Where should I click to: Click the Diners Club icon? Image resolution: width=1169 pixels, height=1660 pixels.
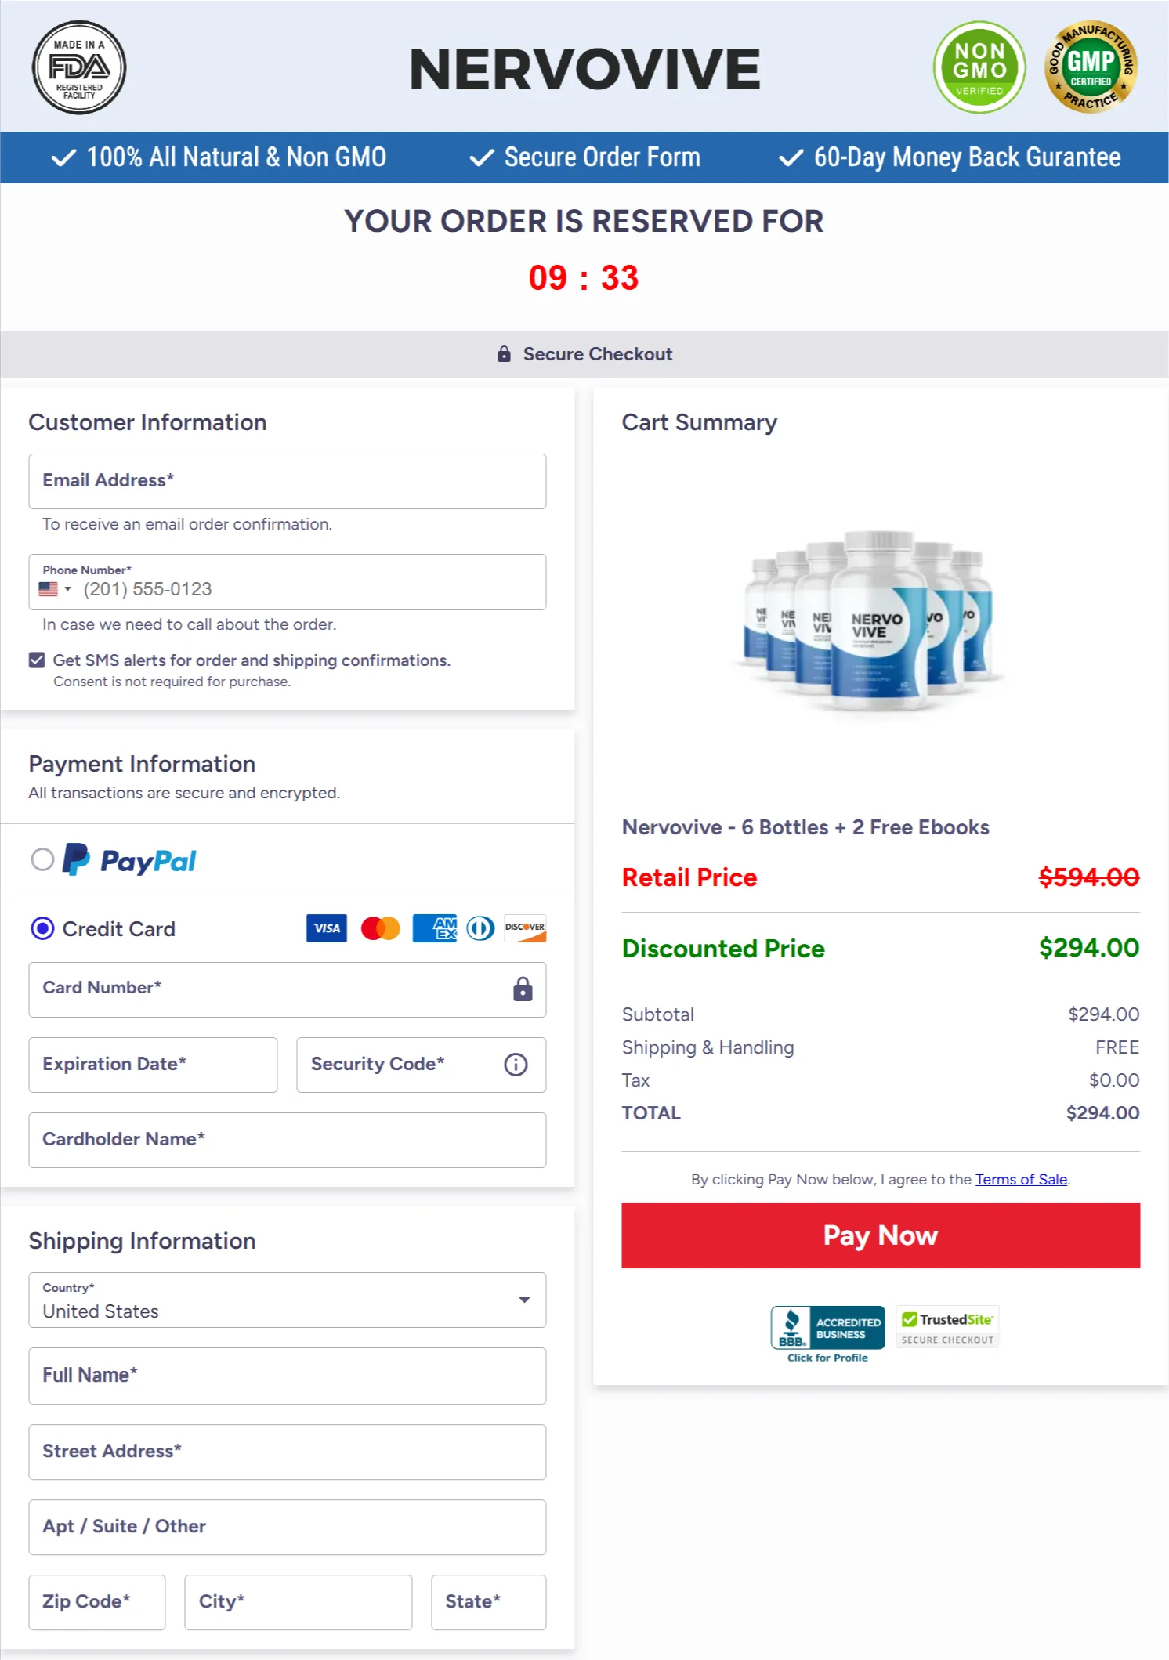point(479,928)
